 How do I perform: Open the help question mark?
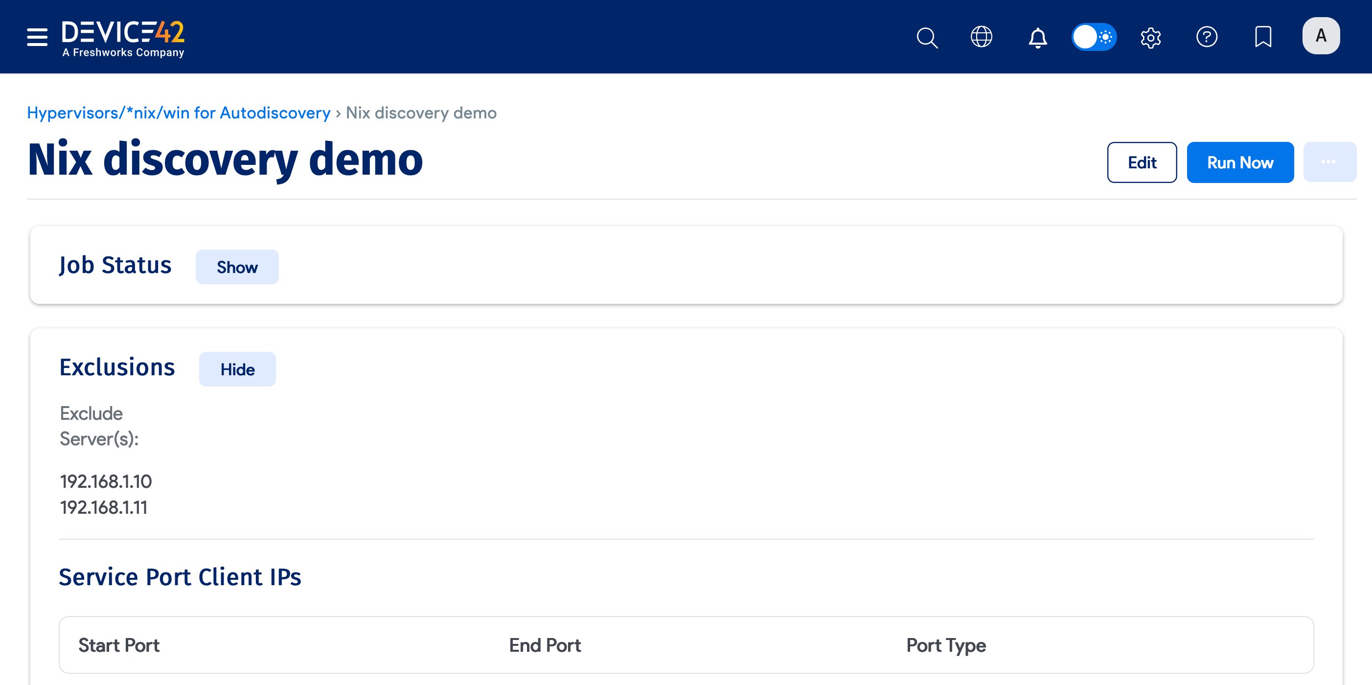pyautogui.click(x=1207, y=37)
